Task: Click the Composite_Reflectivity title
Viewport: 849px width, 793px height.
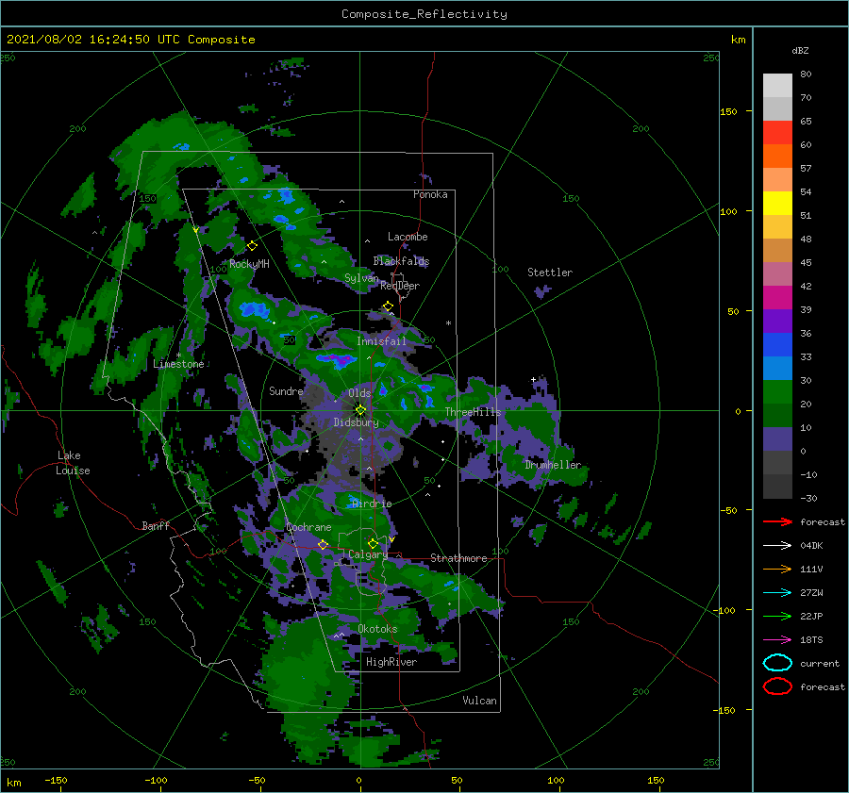Action: click(424, 14)
